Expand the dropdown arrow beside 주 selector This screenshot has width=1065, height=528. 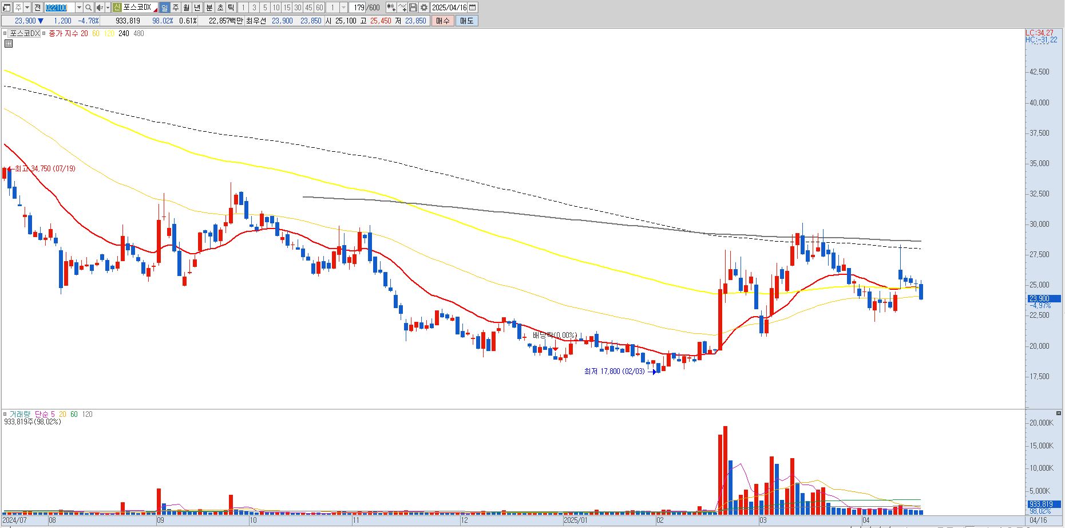point(27,7)
